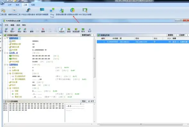The image size is (189, 127).
Task: Select the 目的地址 field in Ethernet
Action: coord(15,56)
